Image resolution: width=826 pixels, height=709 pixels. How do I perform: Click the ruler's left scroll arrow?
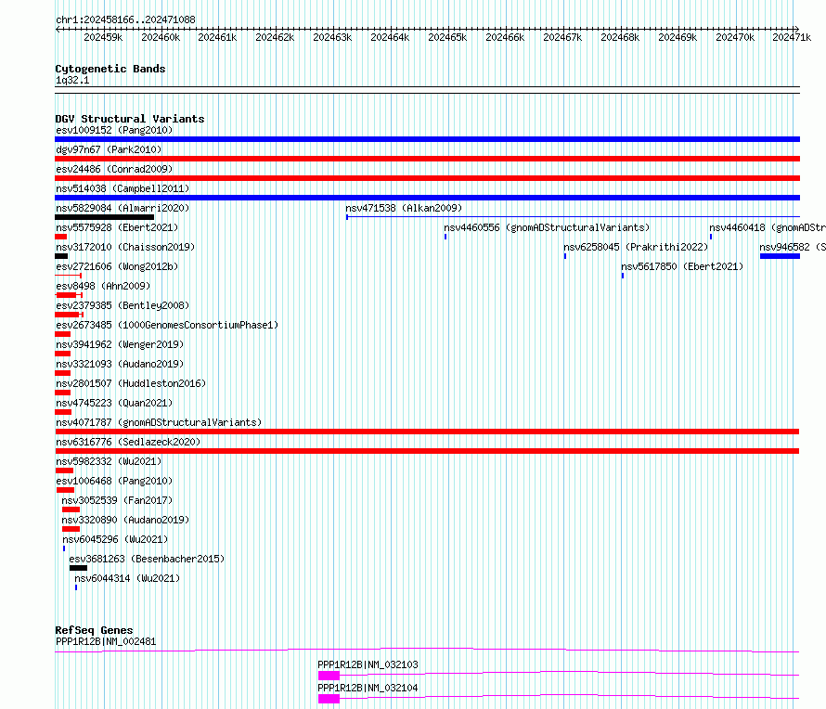[58, 29]
